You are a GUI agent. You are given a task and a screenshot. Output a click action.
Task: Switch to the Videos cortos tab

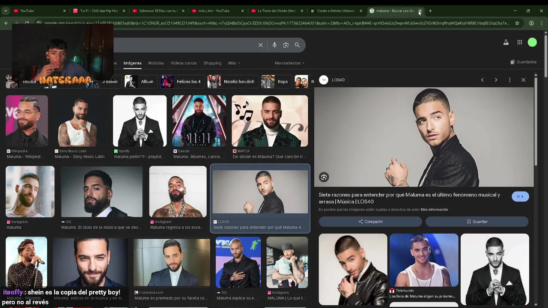pyautogui.click(x=184, y=63)
